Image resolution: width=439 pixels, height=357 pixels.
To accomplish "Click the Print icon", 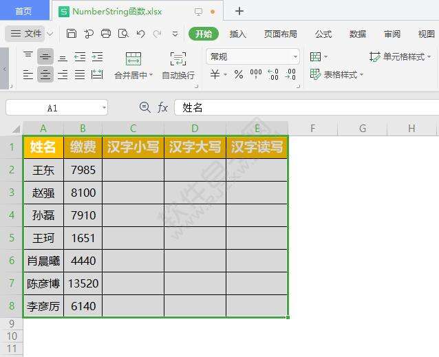I will pos(105,34).
